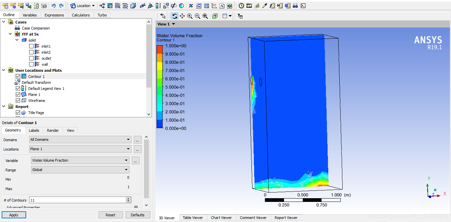
Task: Toggle the wall checkbox
Action: (x=32, y=64)
